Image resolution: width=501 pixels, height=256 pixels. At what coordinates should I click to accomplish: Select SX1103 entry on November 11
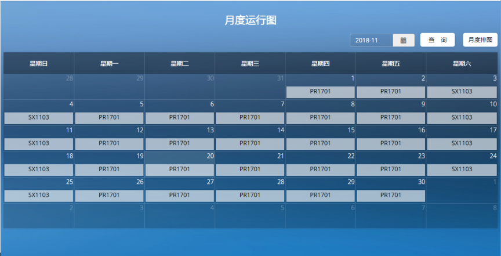coord(39,144)
